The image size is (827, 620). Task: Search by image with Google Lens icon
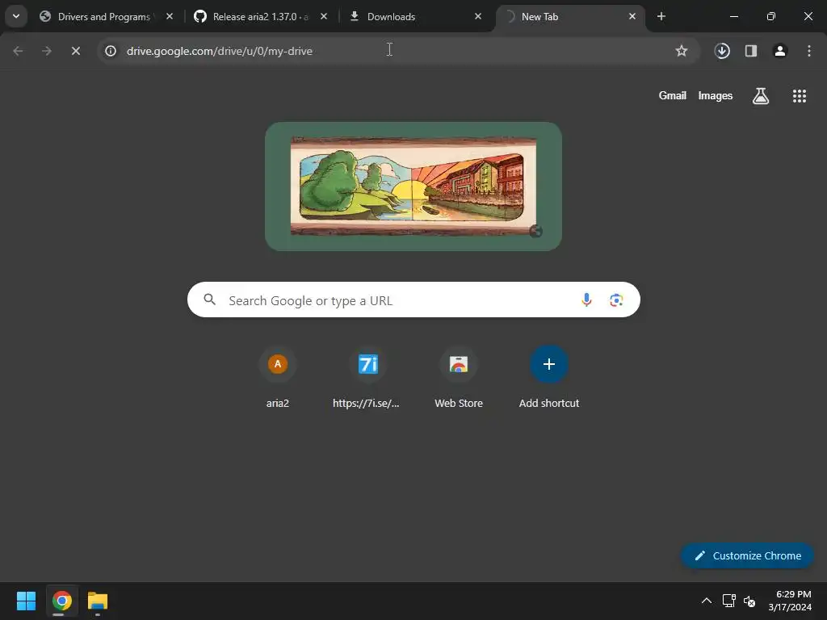(616, 300)
